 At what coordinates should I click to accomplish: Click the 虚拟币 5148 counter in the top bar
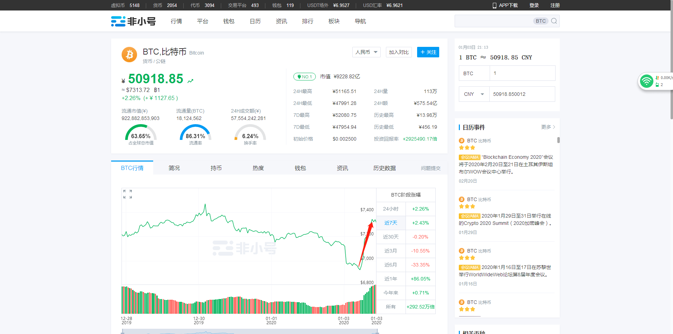click(x=125, y=5)
